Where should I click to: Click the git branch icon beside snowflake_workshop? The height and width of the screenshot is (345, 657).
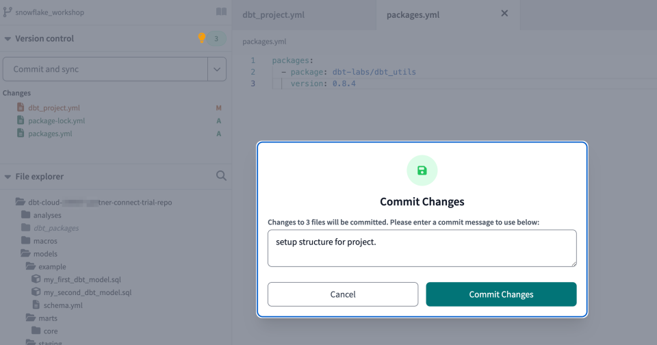click(8, 12)
